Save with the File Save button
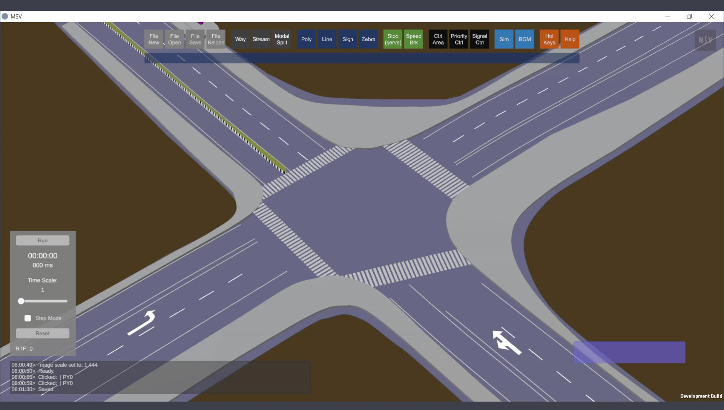 click(x=195, y=39)
